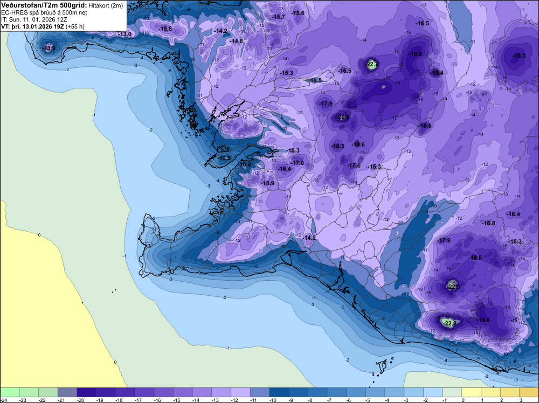Click the -16.8 temperature label
Screen dimensions: 539x403
(489, 223)
